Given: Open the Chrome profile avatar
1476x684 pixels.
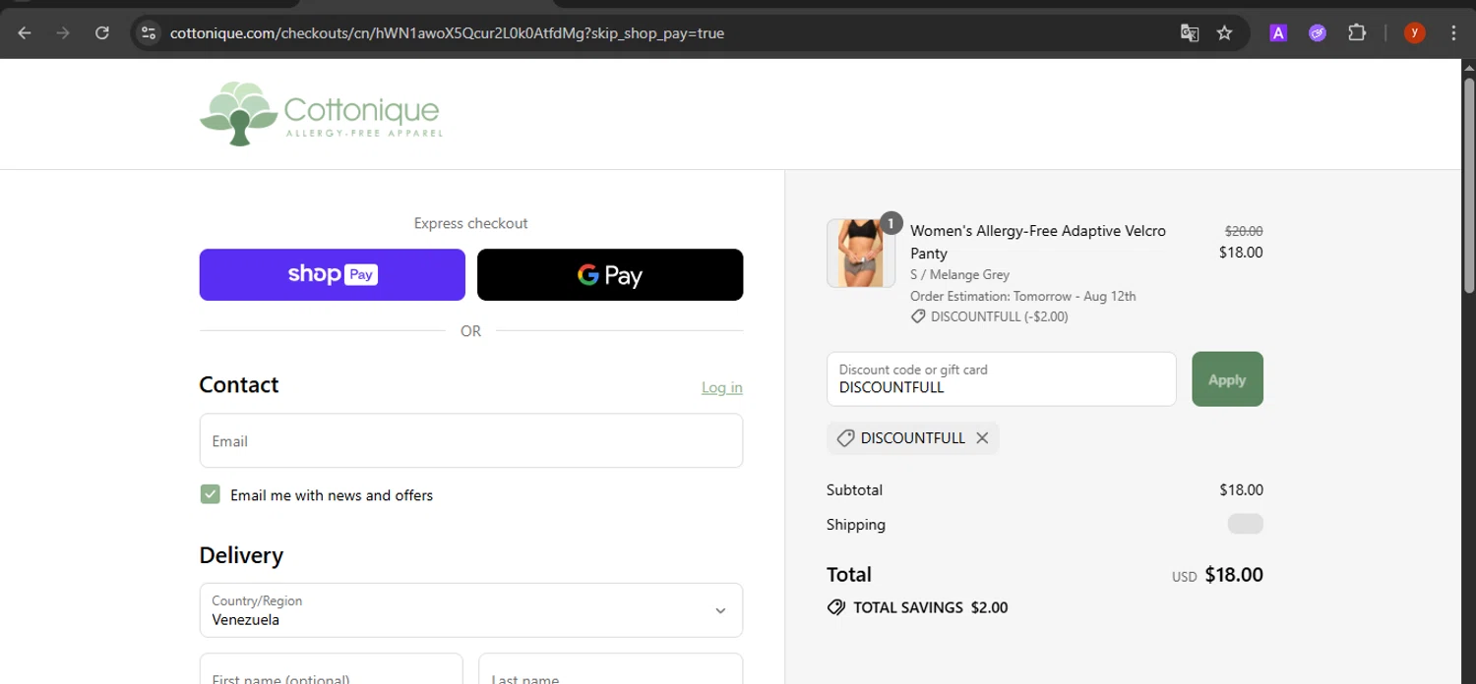Looking at the screenshot, I should (x=1415, y=33).
